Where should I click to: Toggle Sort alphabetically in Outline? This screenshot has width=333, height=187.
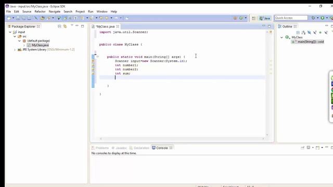303,32
